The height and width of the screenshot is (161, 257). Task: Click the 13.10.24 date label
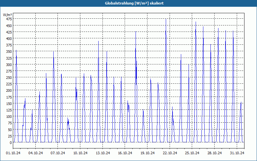click(103, 153)
